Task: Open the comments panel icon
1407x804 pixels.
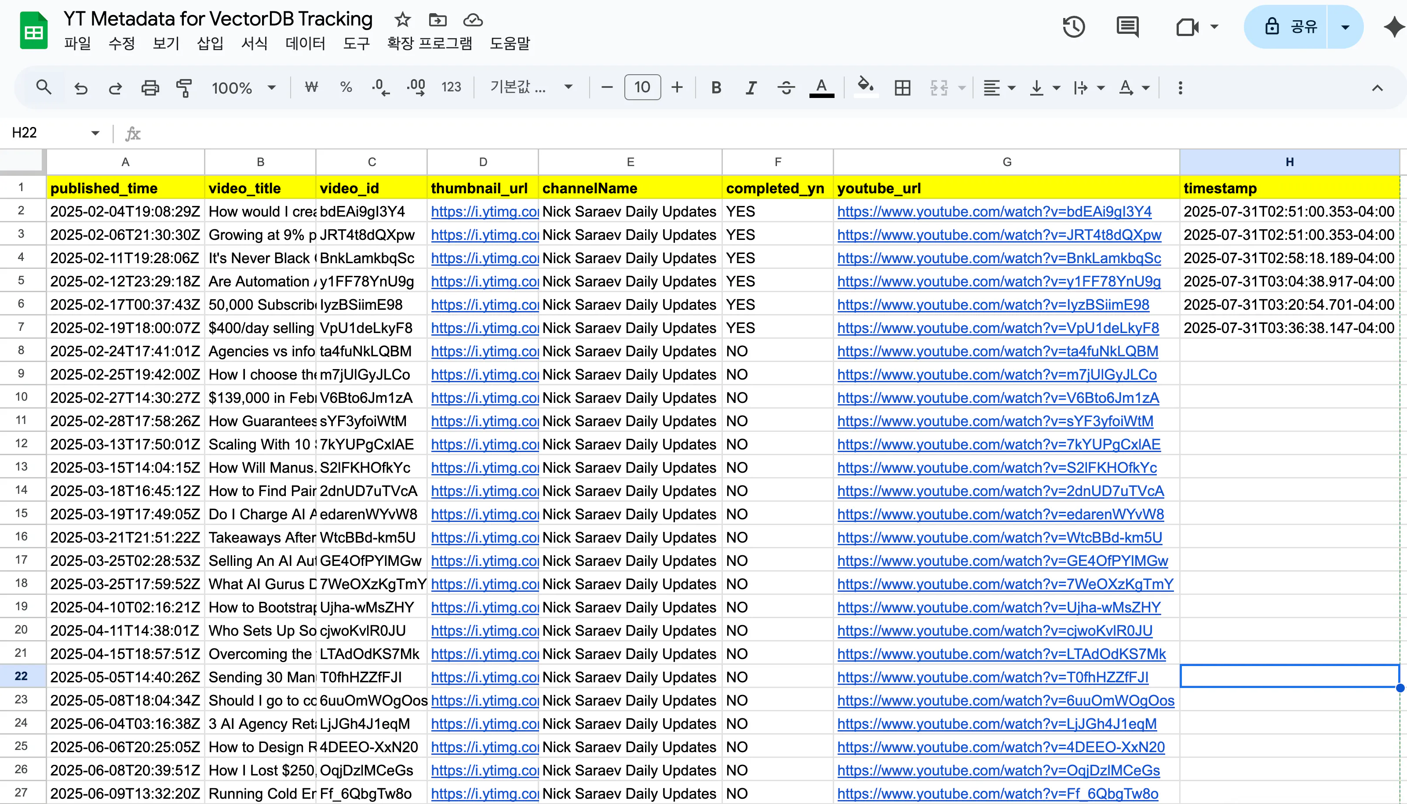Action: [1127, 26]
